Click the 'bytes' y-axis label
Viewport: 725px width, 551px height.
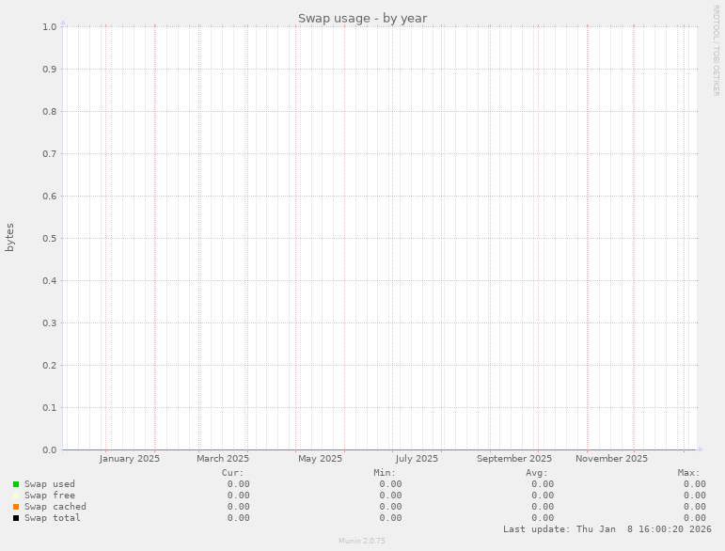9,238
